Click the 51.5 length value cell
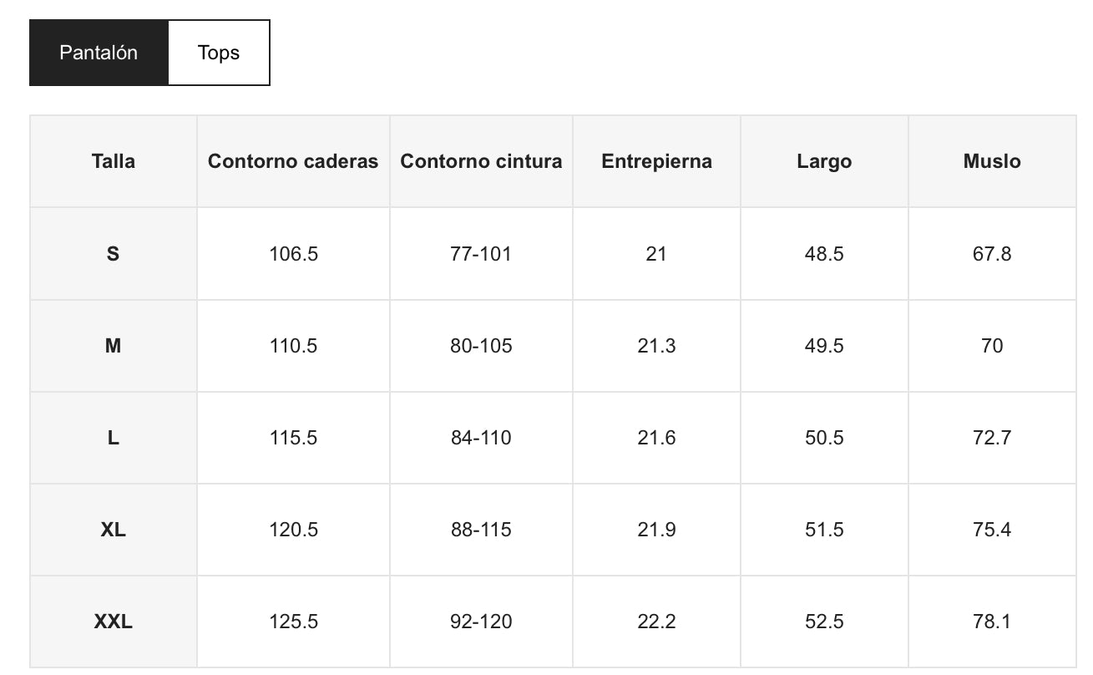1093x675 pixels. point(824,530)
